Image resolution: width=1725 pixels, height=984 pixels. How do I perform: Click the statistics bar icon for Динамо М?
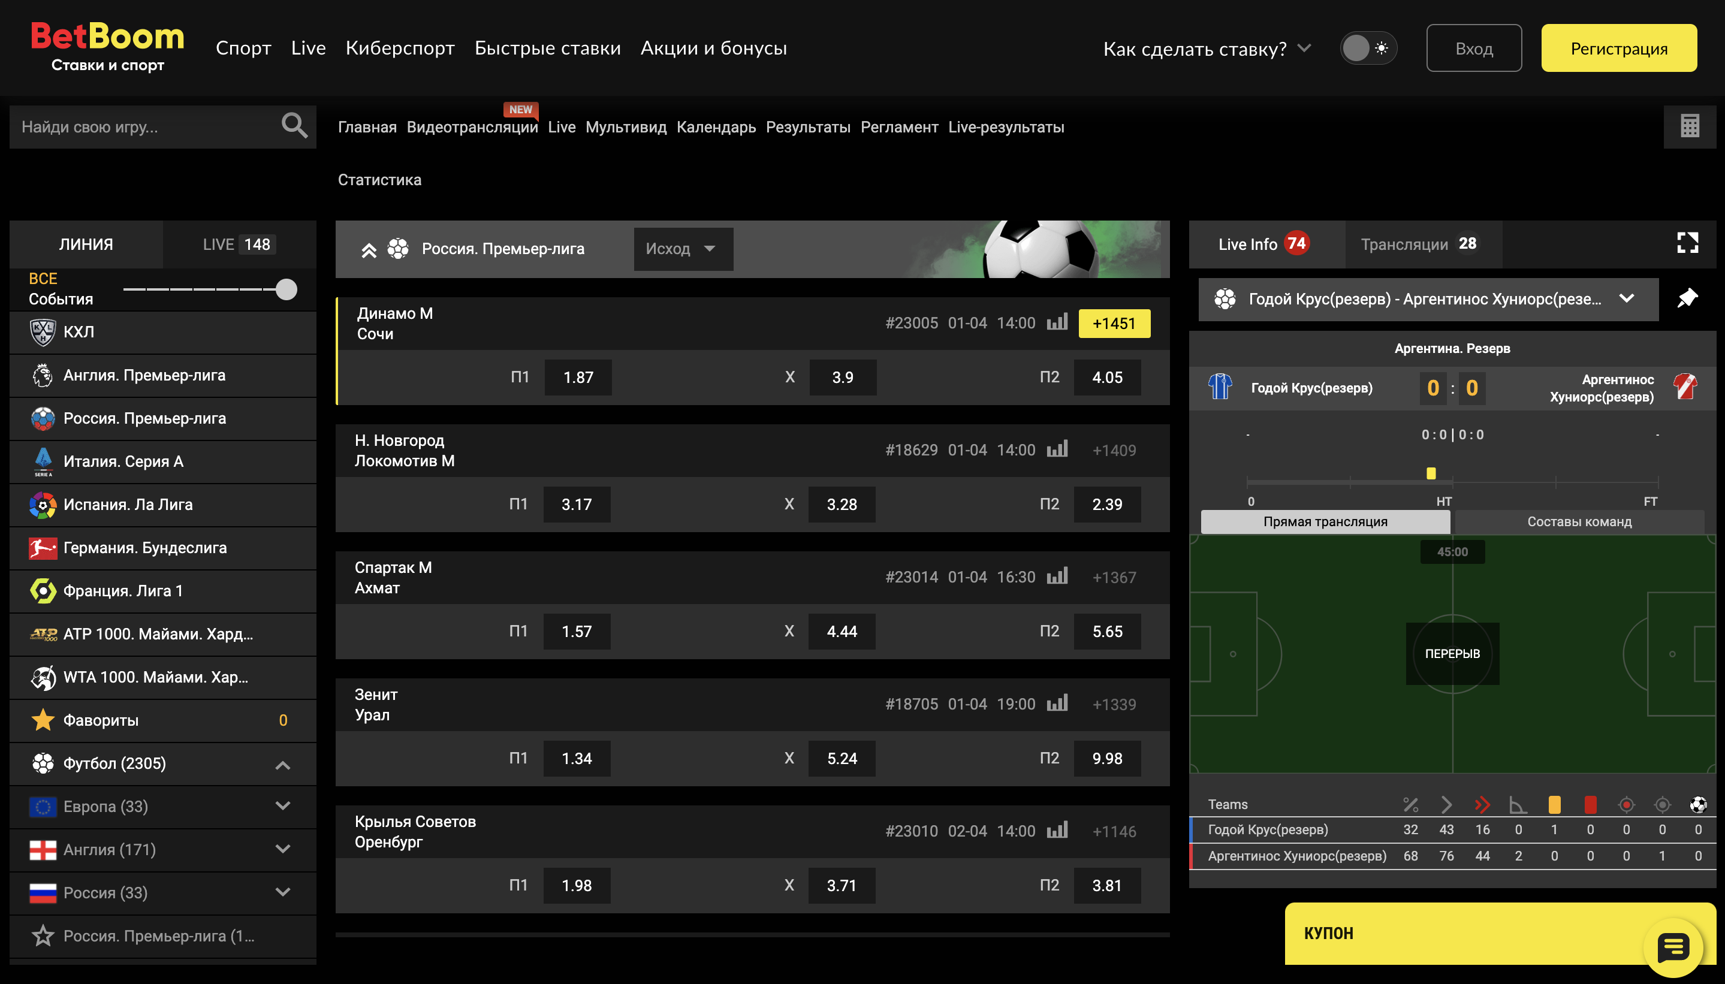(1058, 323)
